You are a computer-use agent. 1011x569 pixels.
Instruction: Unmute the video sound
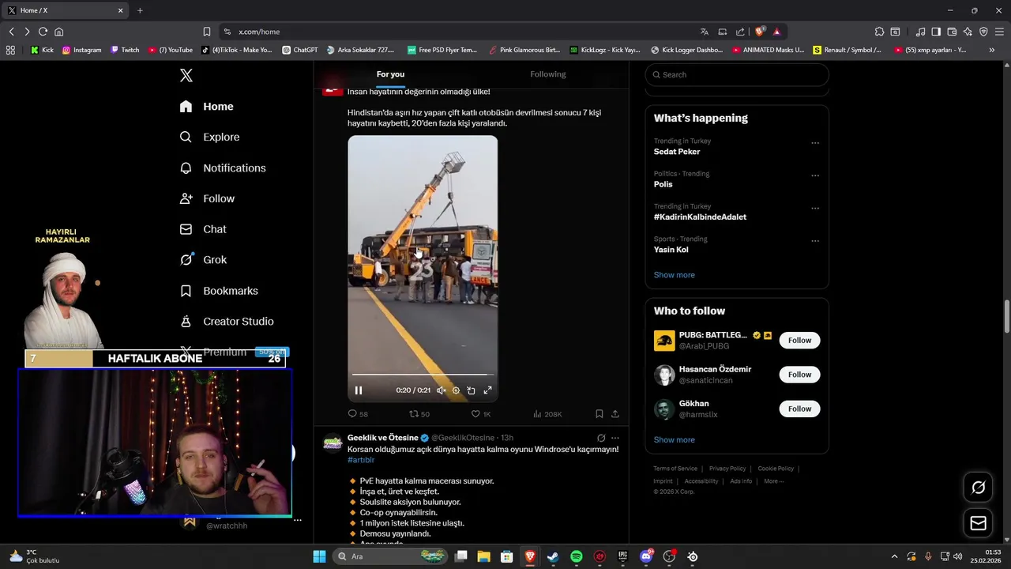click(x=442, y=390)
